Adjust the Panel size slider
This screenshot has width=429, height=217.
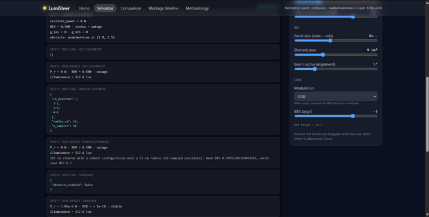click(336, 40)
